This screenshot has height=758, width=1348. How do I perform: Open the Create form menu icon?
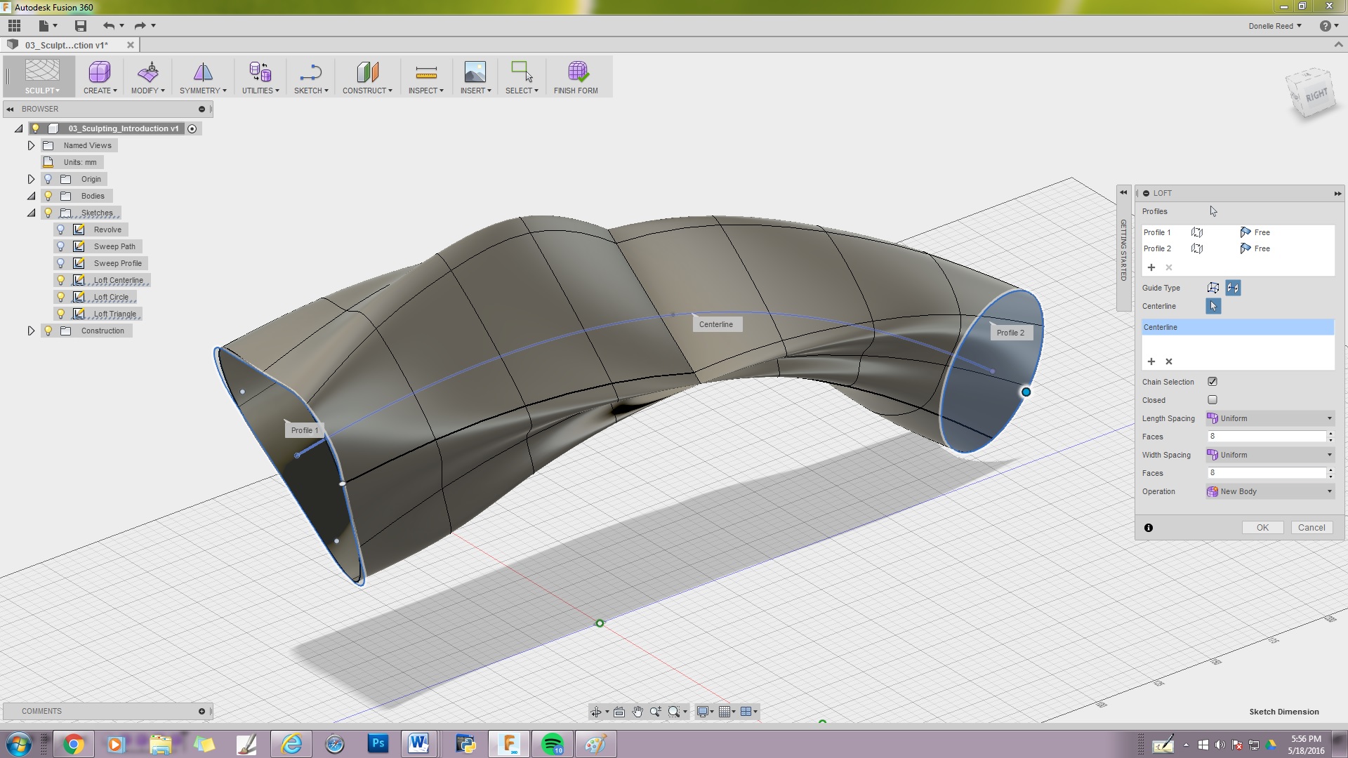pyautogui.click(x=100, y=72)
